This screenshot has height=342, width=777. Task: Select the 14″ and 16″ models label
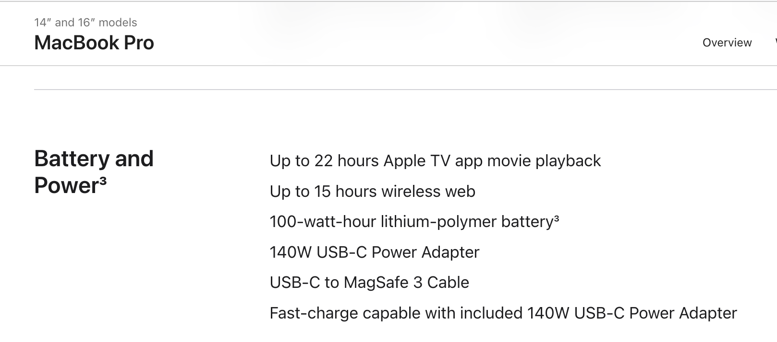coord(85,23)
